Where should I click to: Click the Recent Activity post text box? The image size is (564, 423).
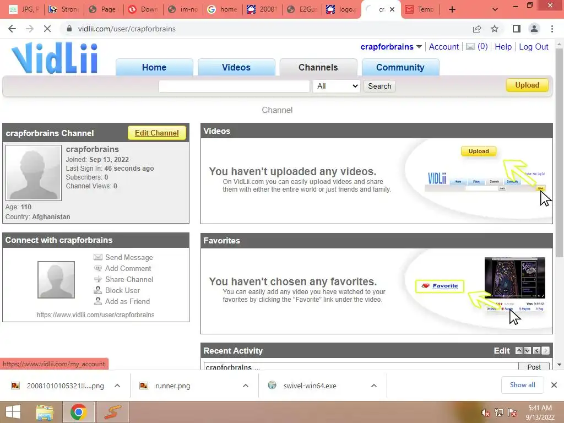point(361,366)
